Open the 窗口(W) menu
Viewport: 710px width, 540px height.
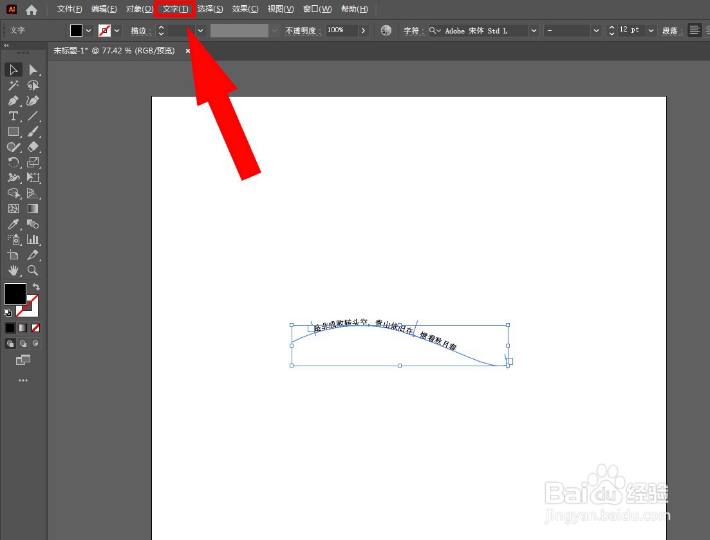click(x=317, y=9)
